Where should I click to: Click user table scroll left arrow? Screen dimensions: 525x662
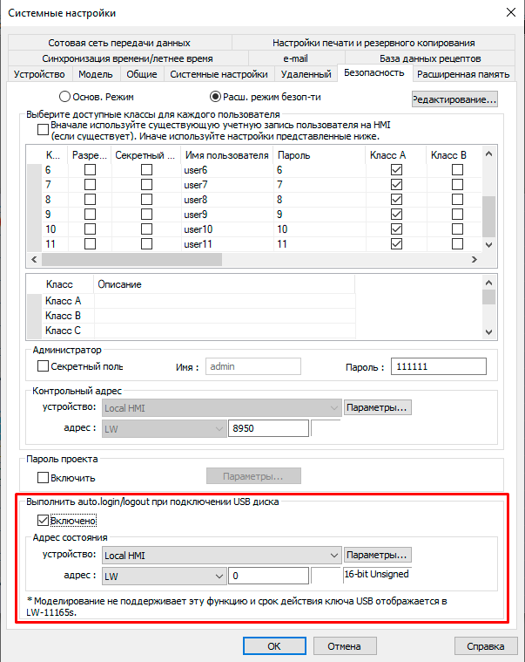[34, 259]
